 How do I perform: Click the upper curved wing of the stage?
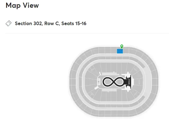point(128,77)
